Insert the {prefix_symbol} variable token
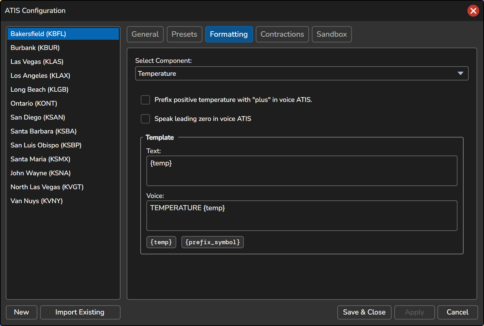The width and height of the screenshot is (484, 326). pyautogui.click(x=213, y=242)
